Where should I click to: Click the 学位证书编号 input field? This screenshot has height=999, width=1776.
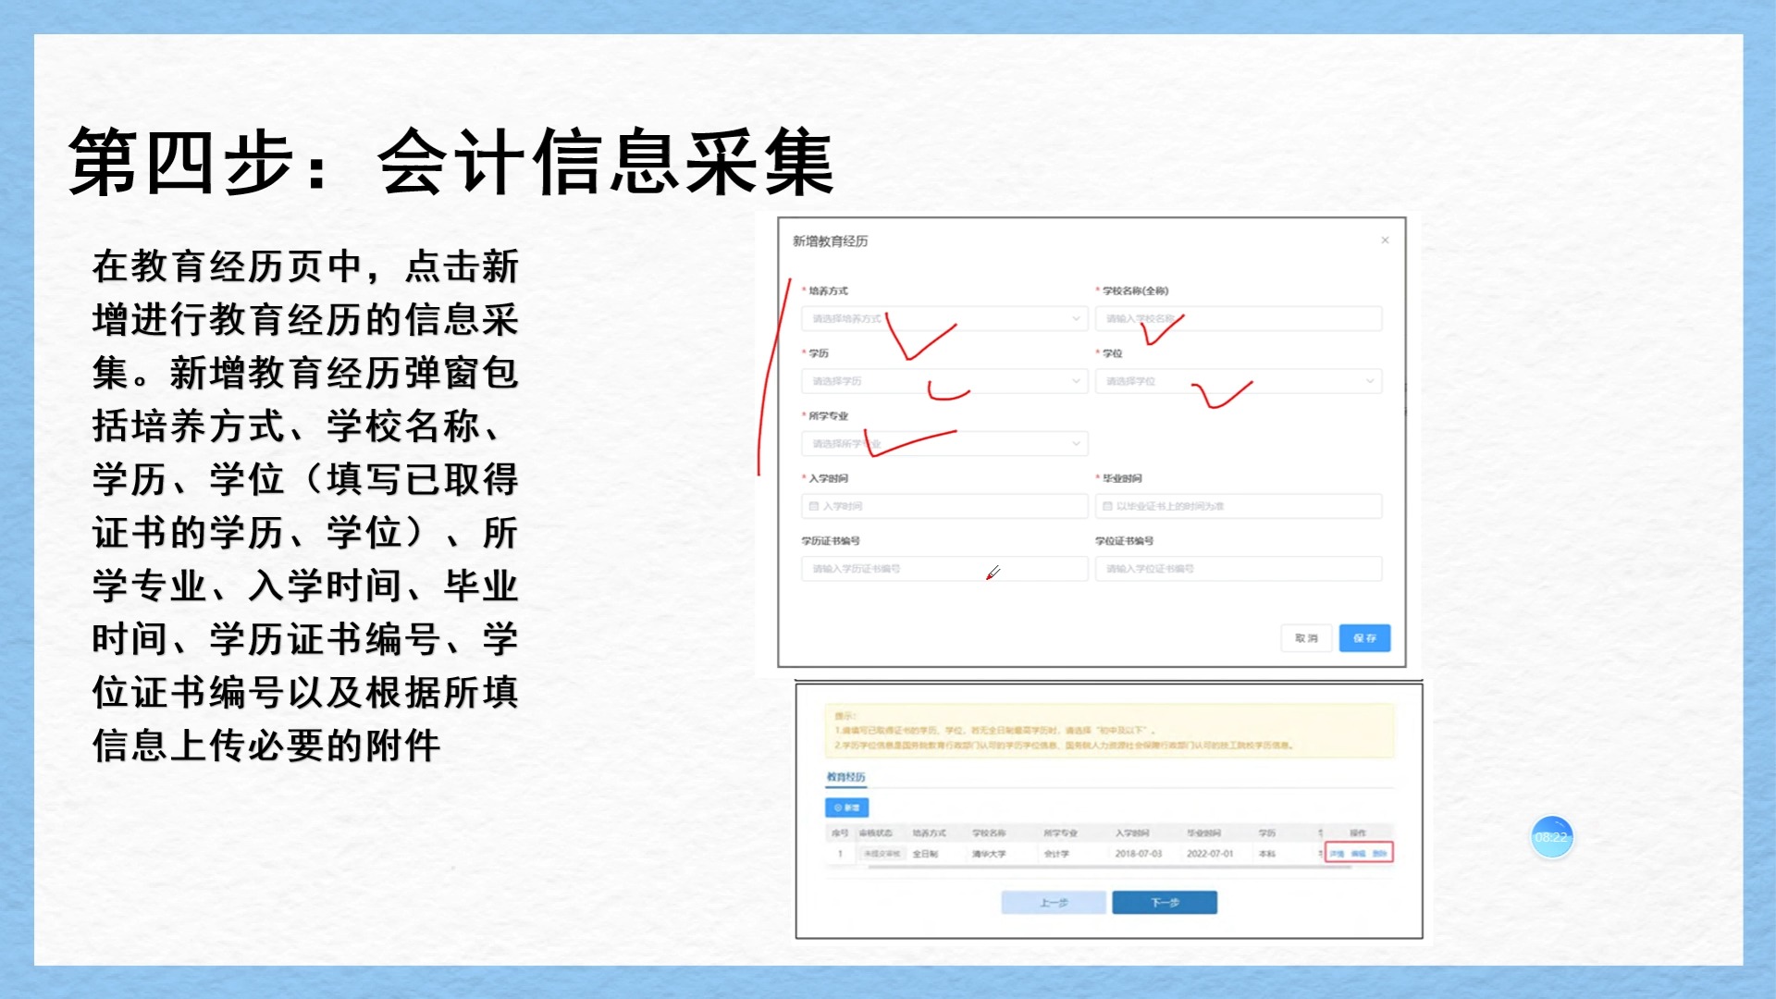[1238, 569]
